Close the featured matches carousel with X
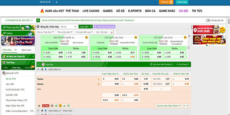Image resolution: width=230 pixels, height=115 pixels. coord(189,36)
